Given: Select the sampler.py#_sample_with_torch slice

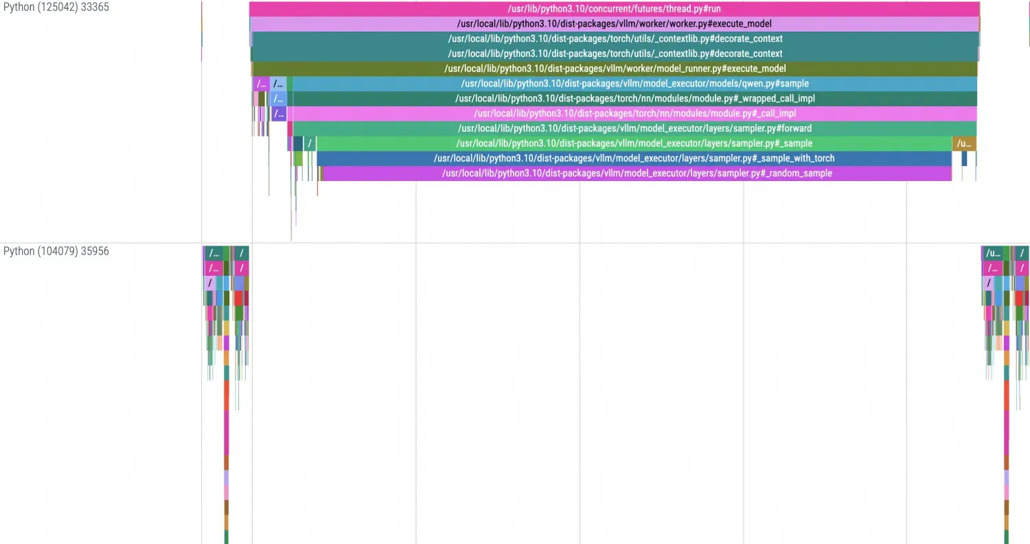Looking at the screenshot, I should tap(634, 158).
